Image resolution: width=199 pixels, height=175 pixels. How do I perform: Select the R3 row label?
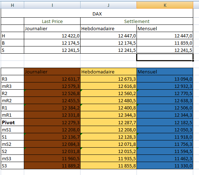coord(12,79)
